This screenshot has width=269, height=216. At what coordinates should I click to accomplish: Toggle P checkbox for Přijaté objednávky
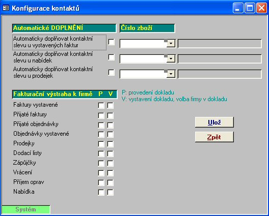pyautogui.click(x=101, y=125)
